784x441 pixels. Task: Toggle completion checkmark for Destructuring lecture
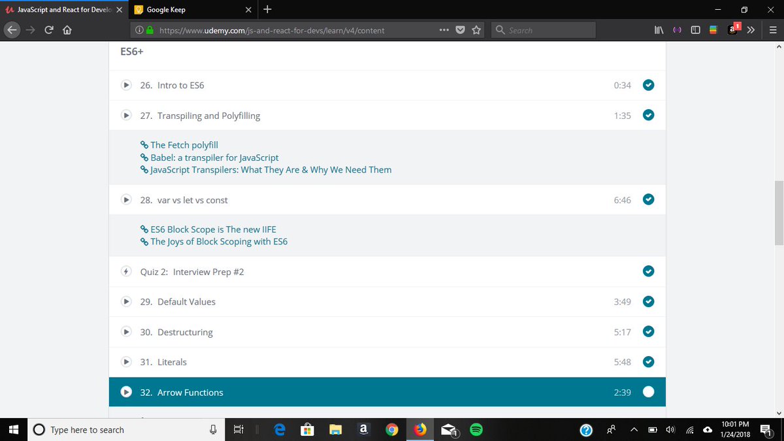pyautogui.click(x=648, y=331)
